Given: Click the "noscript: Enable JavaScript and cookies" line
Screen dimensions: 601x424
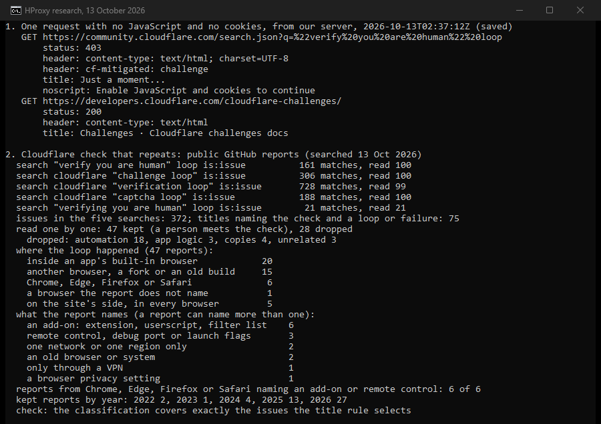Looking at the screenshot, I should [x=178, y=91].
